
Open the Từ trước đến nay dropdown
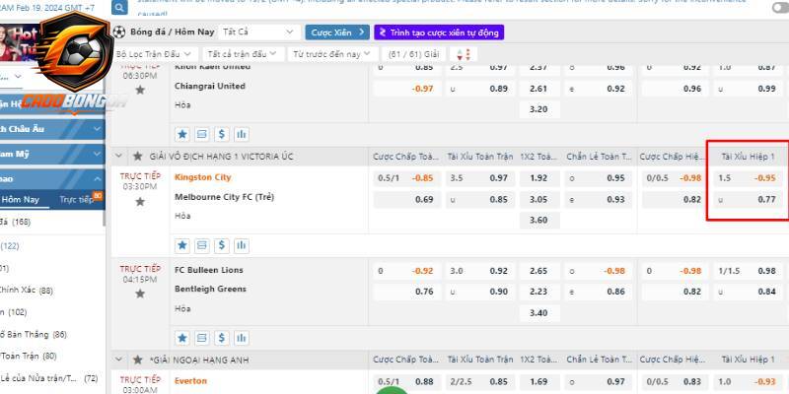[332, 54]
